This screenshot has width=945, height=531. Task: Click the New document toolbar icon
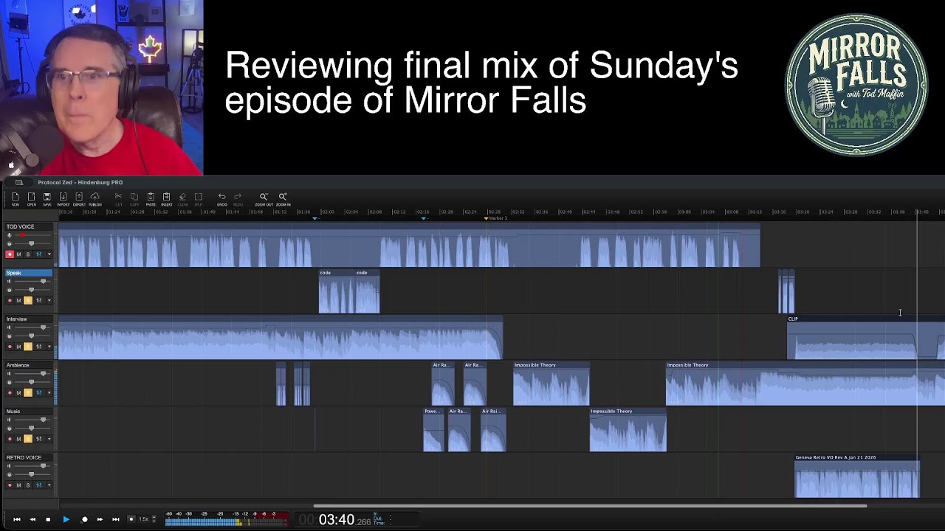click(x=15, y=197)
